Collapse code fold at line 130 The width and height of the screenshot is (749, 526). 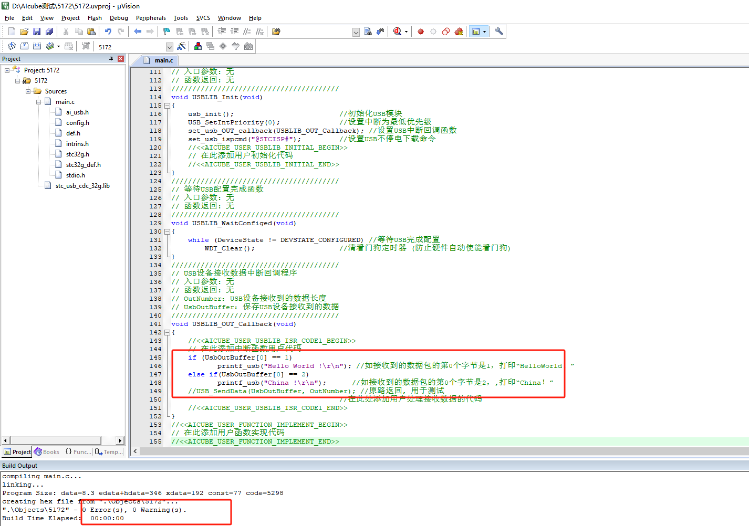coord(167,232)
